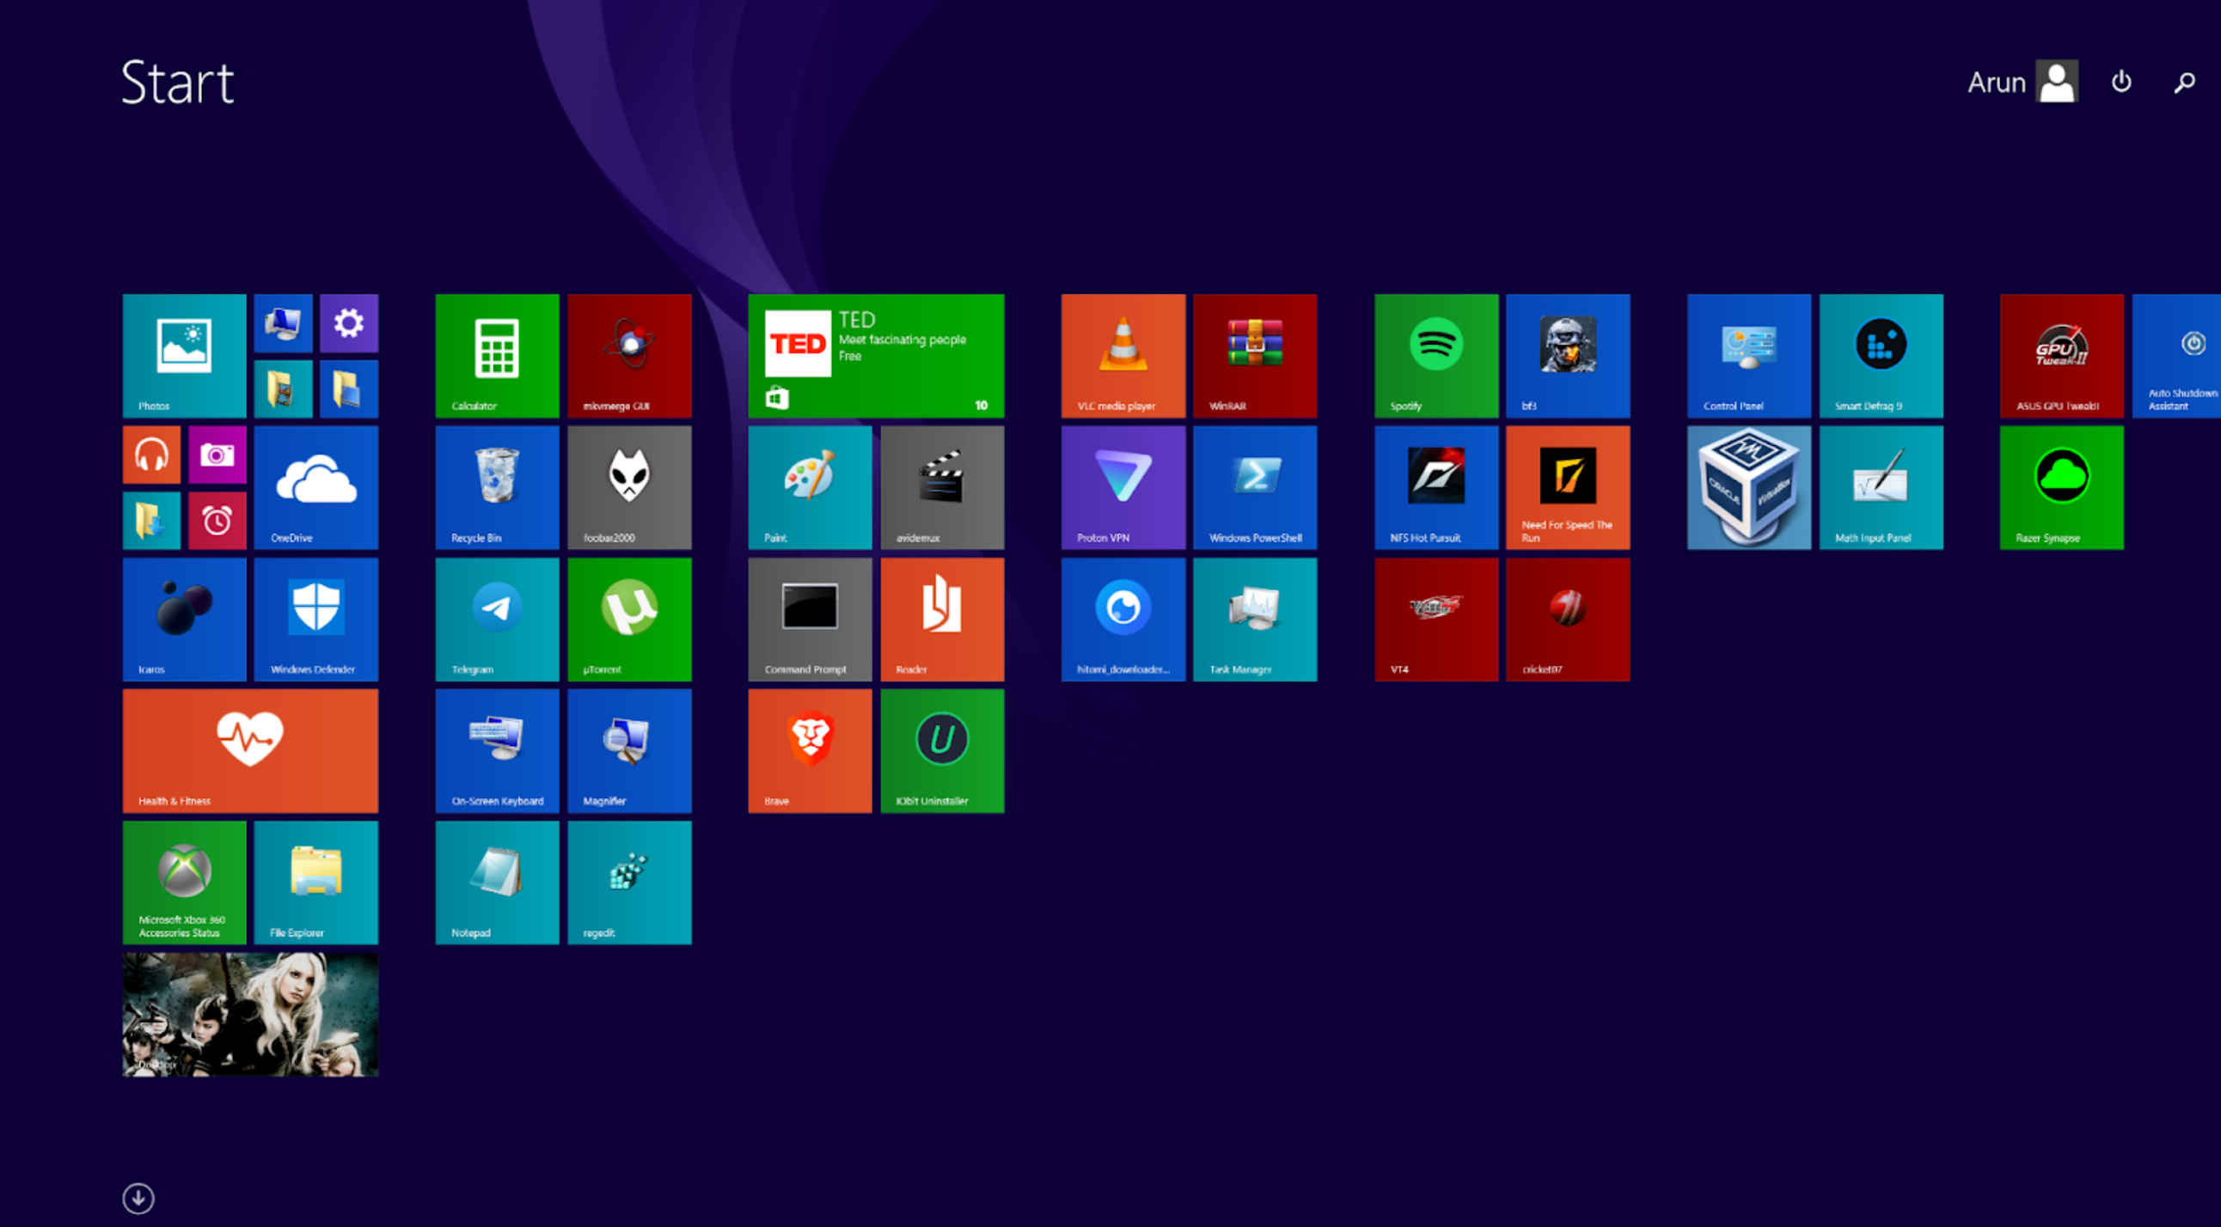
Task: Launch the foobar2000 tile
Action: (628, 487)
